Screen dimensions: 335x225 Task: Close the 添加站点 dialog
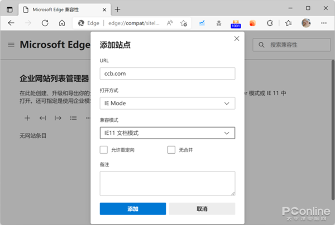(x=237, y=38)
